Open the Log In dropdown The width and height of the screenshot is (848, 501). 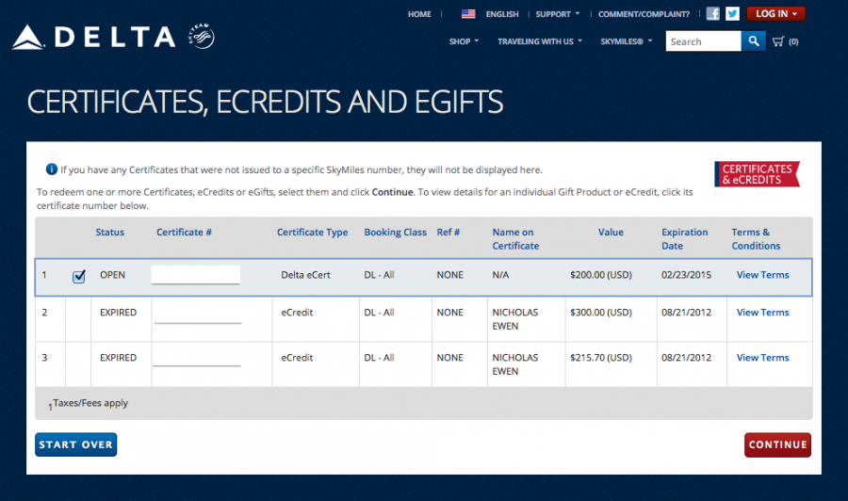(776, 13)
